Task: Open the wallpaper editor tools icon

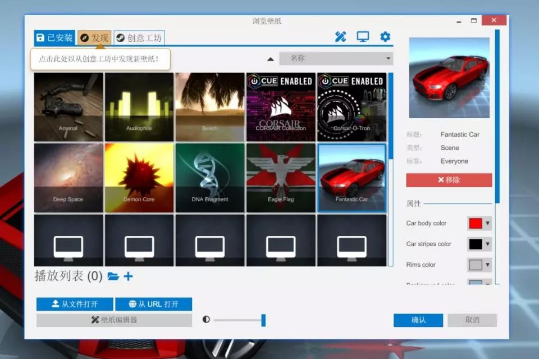Action: [x=340, y=37]
